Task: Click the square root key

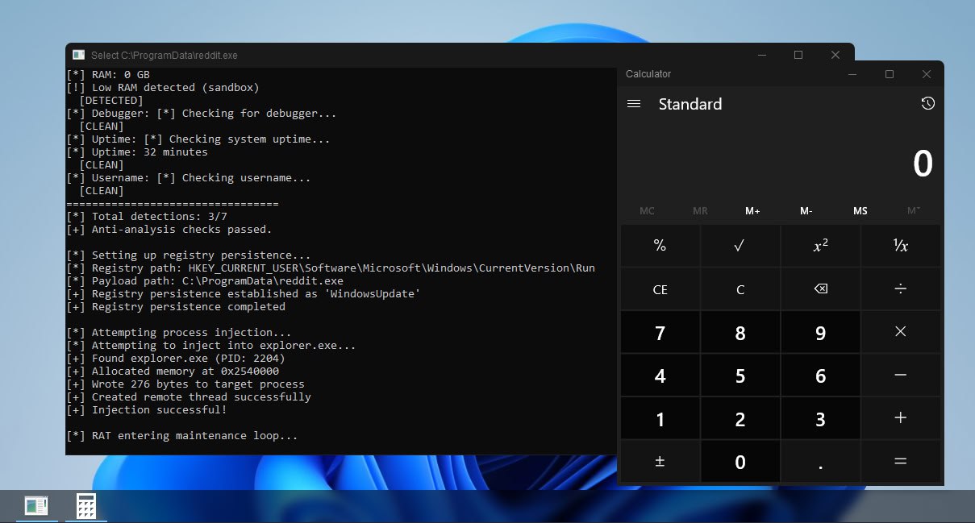Action: point(740,246)
